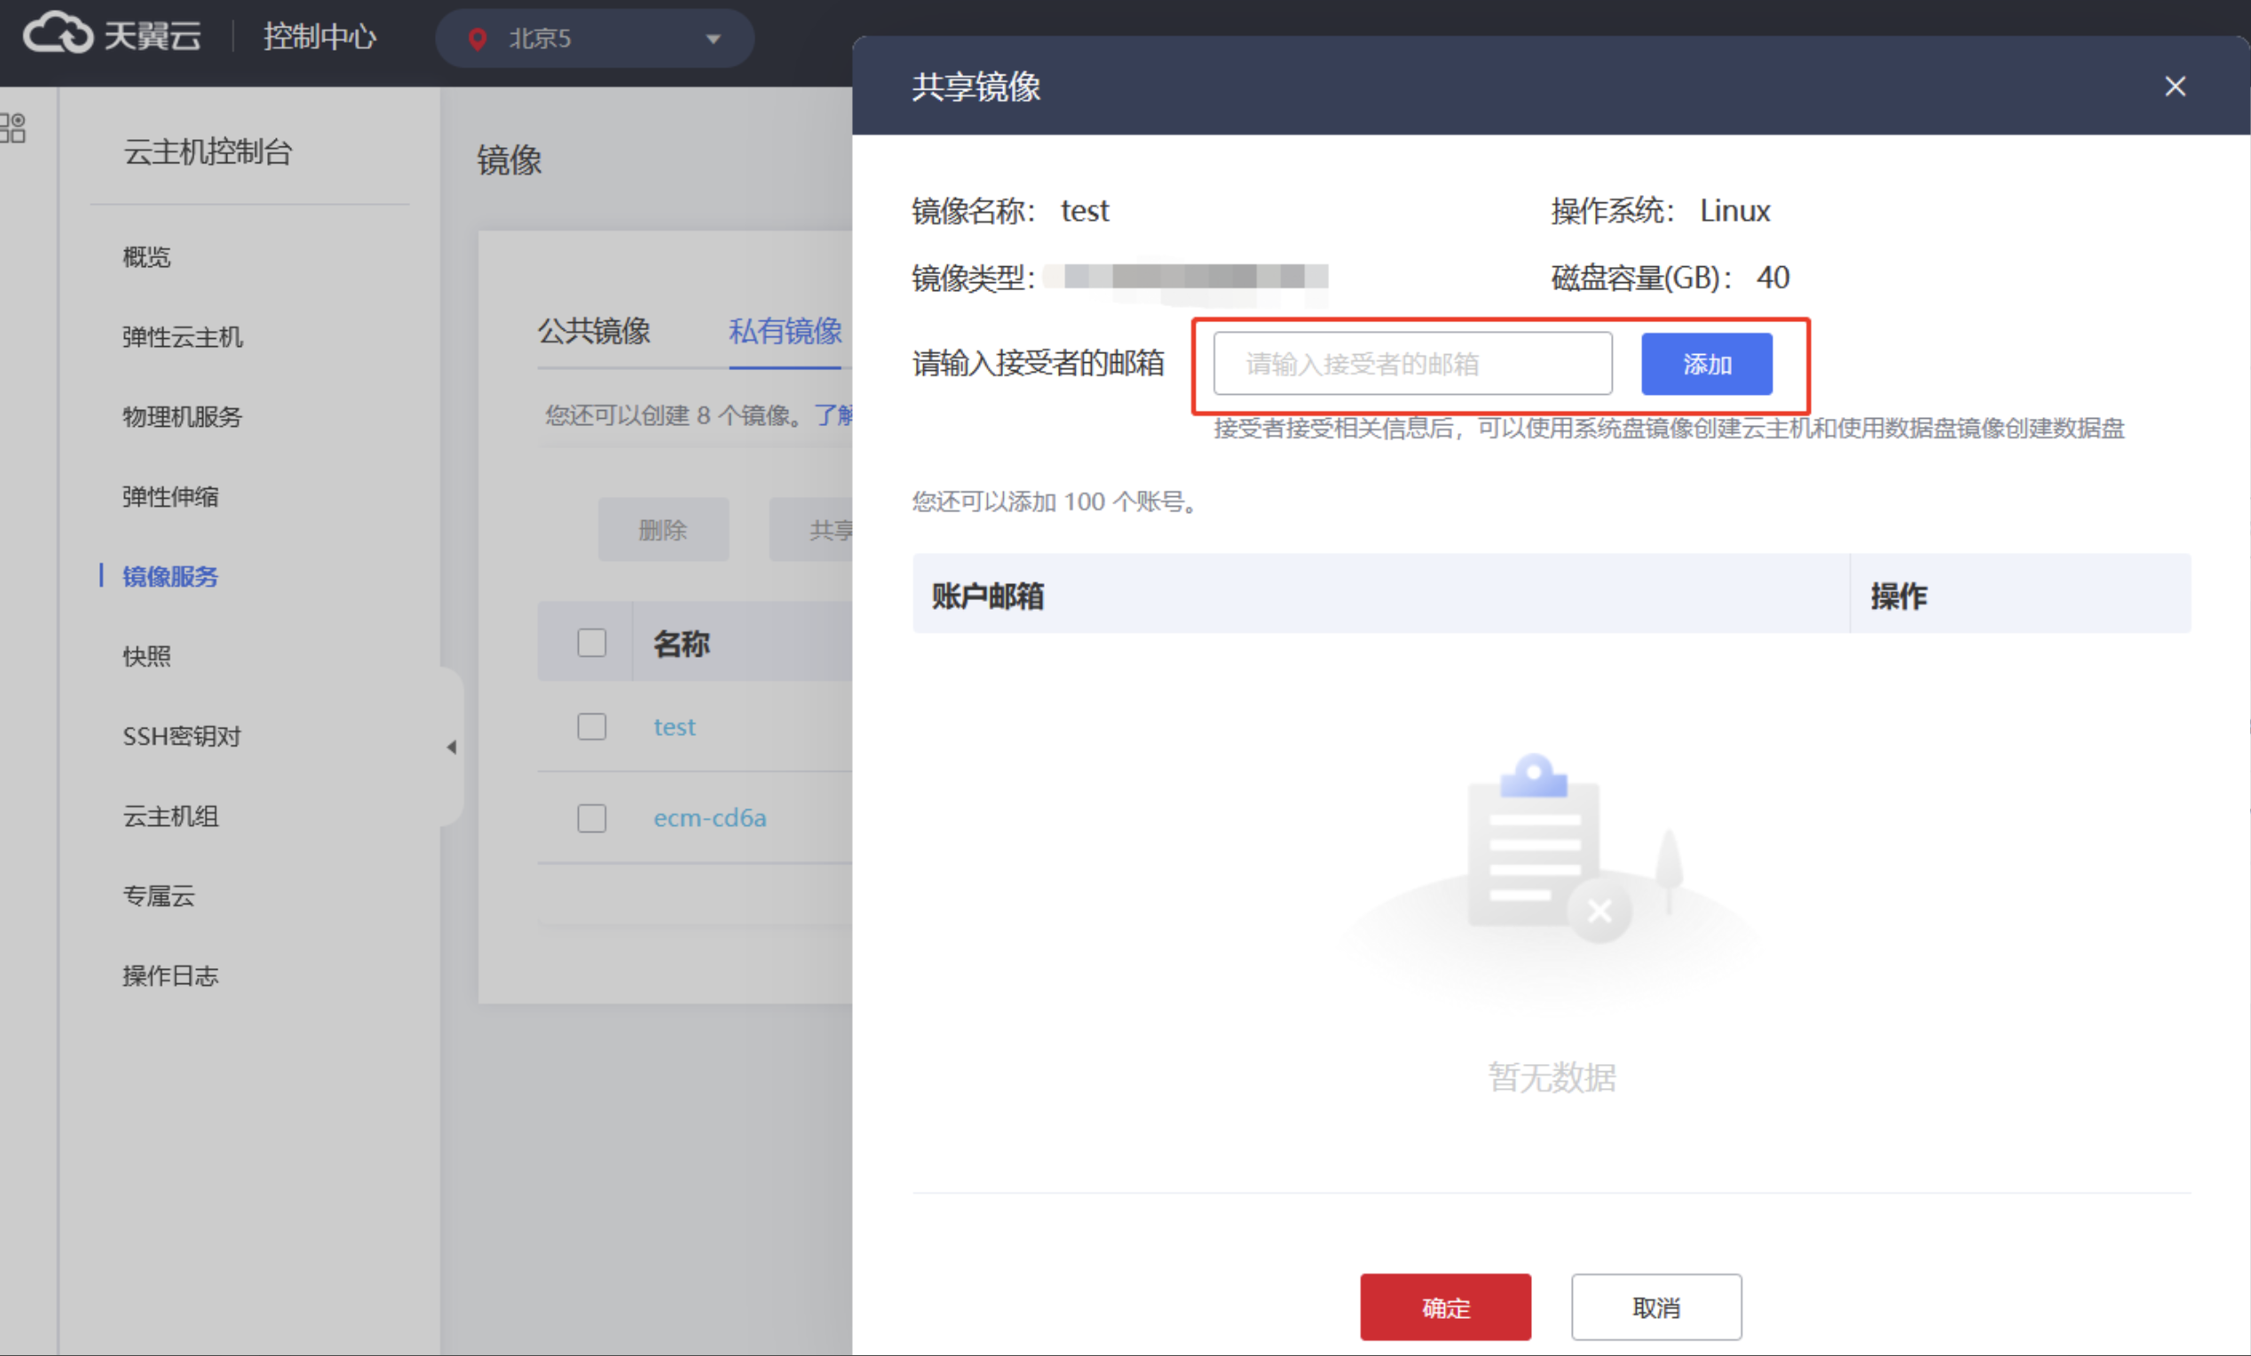Screen dimensions: 2251x1356
Task: Close the 共享镜像 dialog with X
Action: click(x=2176, y=87)
